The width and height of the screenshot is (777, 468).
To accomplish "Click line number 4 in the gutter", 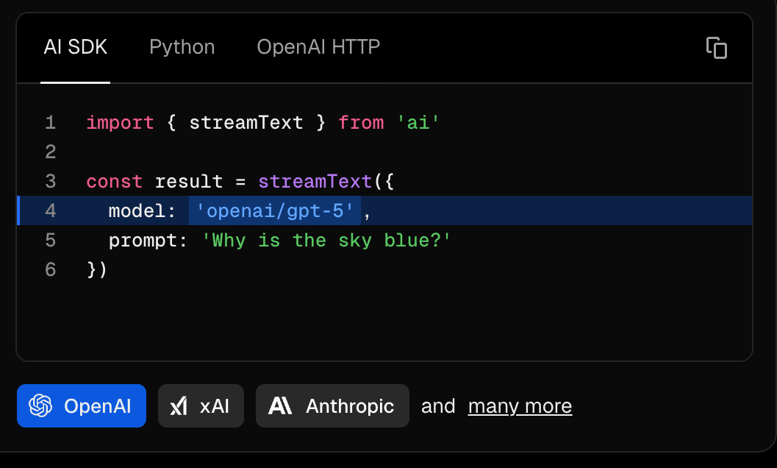I will (x=51, y=211).
